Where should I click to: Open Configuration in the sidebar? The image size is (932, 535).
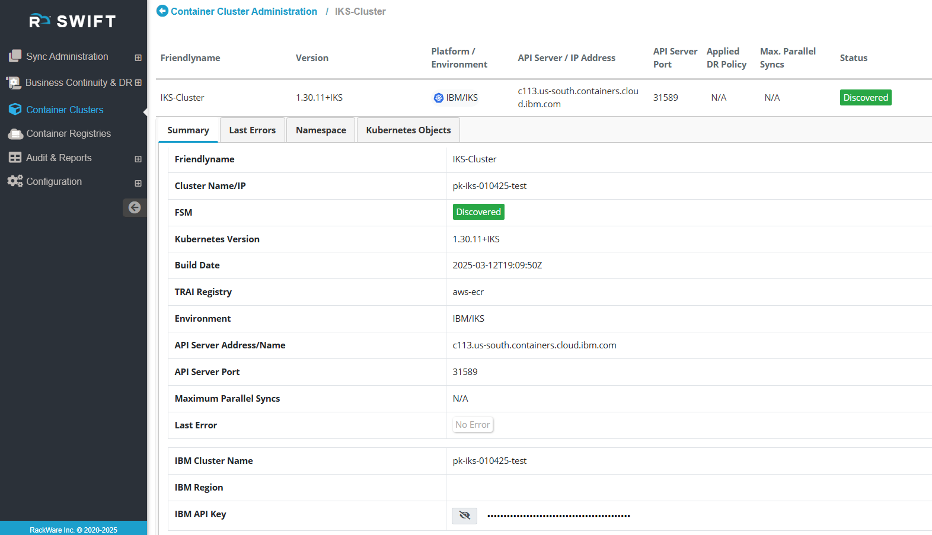(54, 181)
